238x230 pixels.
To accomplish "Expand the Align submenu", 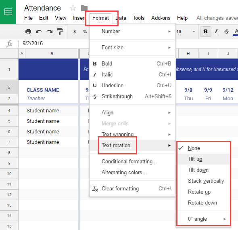I will click(132, 112).
